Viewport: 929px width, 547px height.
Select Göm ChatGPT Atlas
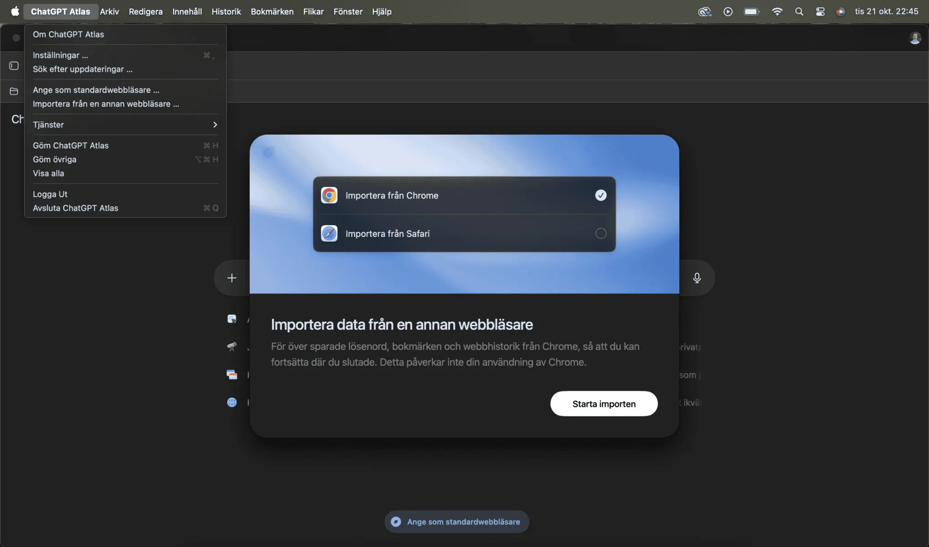[x=125, y=145]
